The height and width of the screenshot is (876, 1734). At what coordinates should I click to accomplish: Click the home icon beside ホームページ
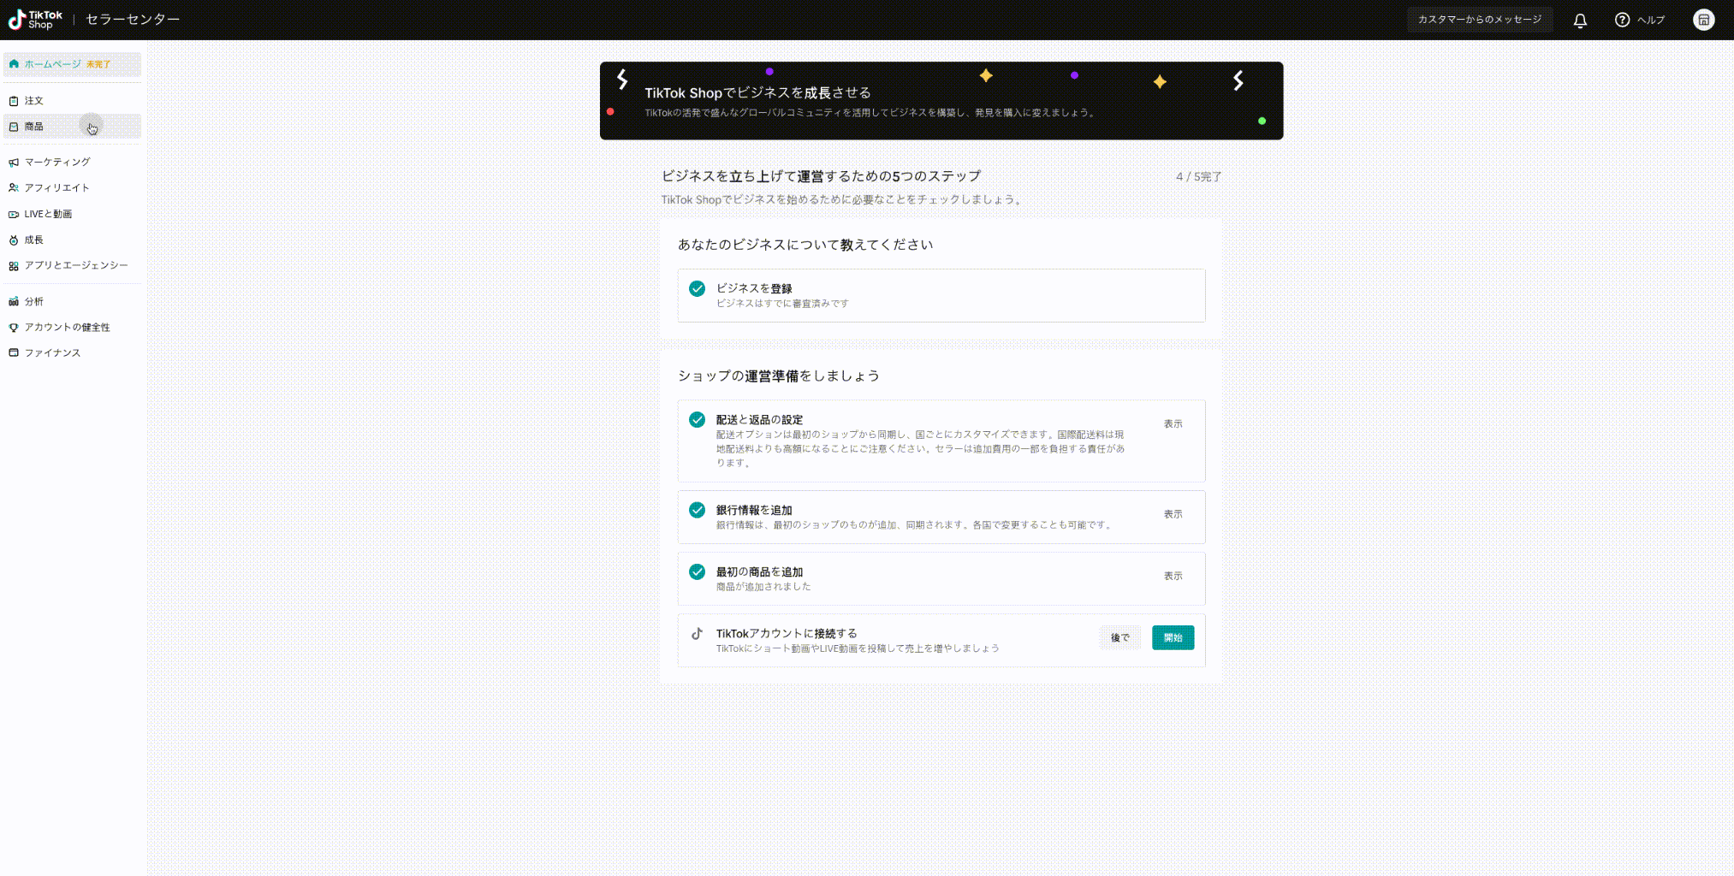coord(14,64)
